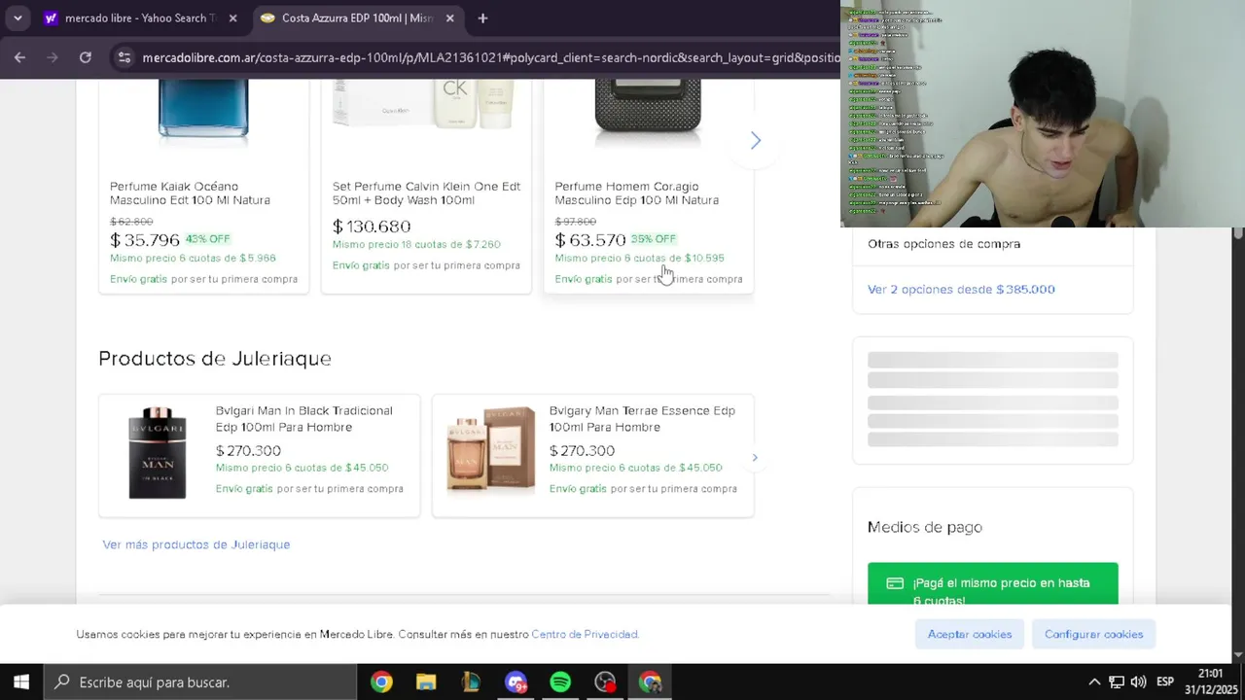Close the Yahoo Search tab
The image size is (1245, 700).
coord(232,18)
